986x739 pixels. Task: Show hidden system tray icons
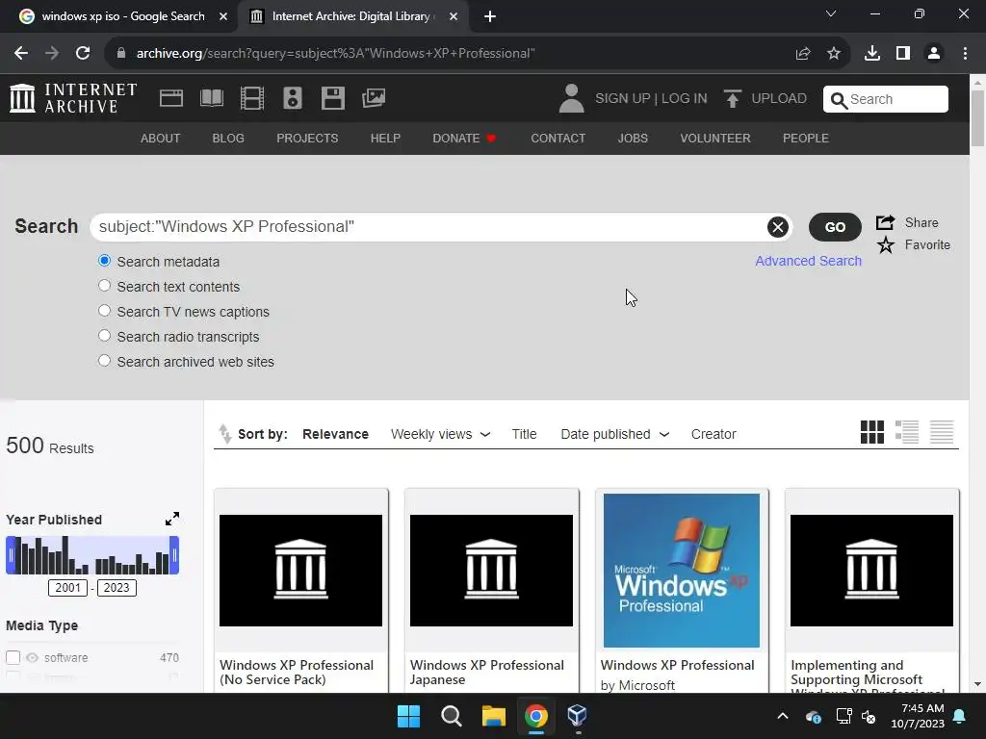(782, 716)
